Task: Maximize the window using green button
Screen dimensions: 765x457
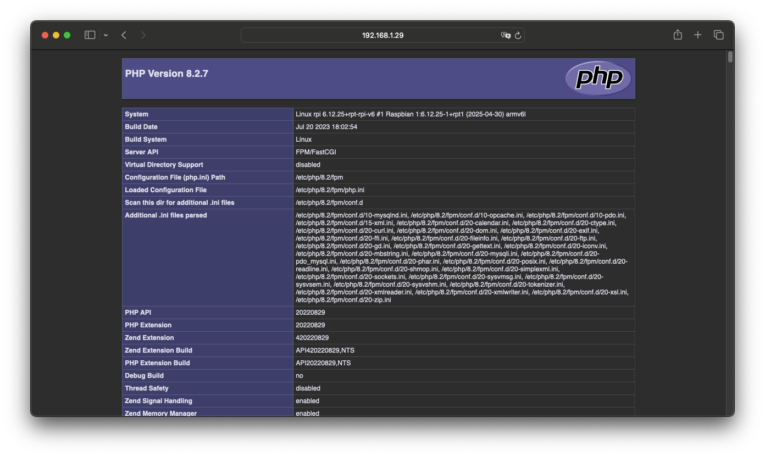Action: coord(67,35)
